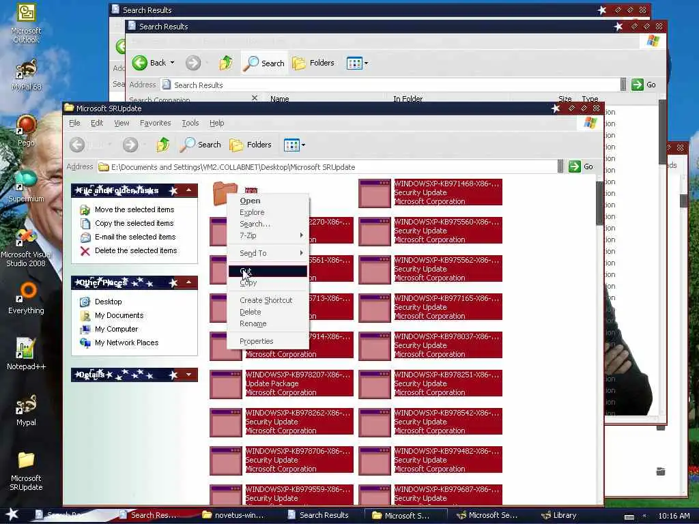This screenshot has width=699, height=524.
Task: Open the Edit menu in Microsoft SRUpdate
Action: click(97, 123)
